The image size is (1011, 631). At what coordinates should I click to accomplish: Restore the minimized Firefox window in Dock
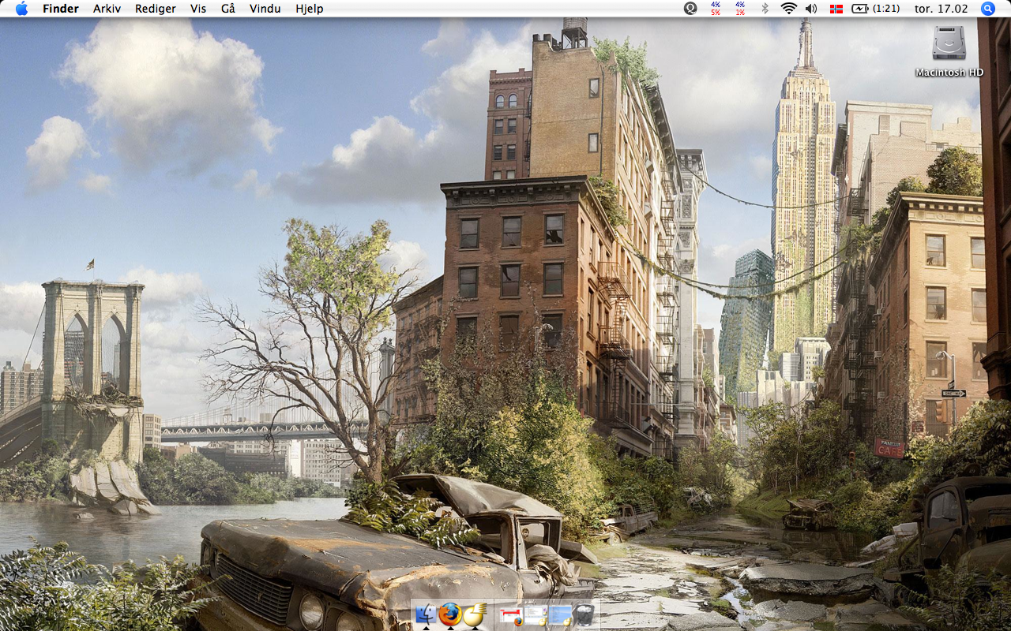point(511,615)
